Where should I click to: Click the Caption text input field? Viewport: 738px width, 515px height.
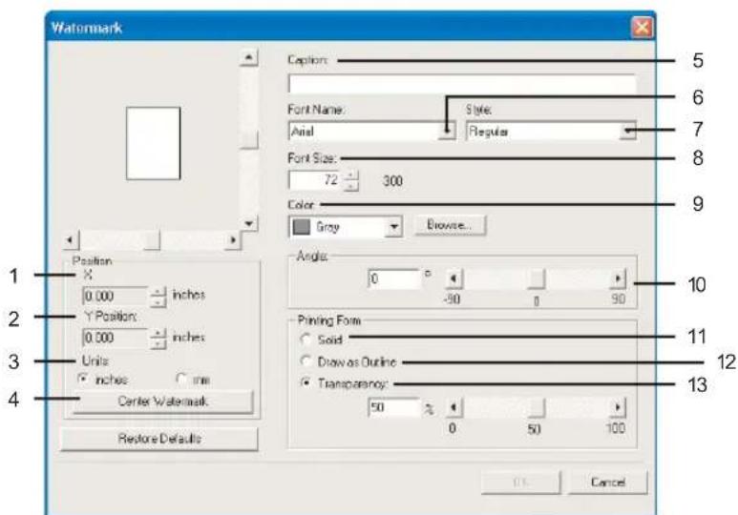(462, 85)
